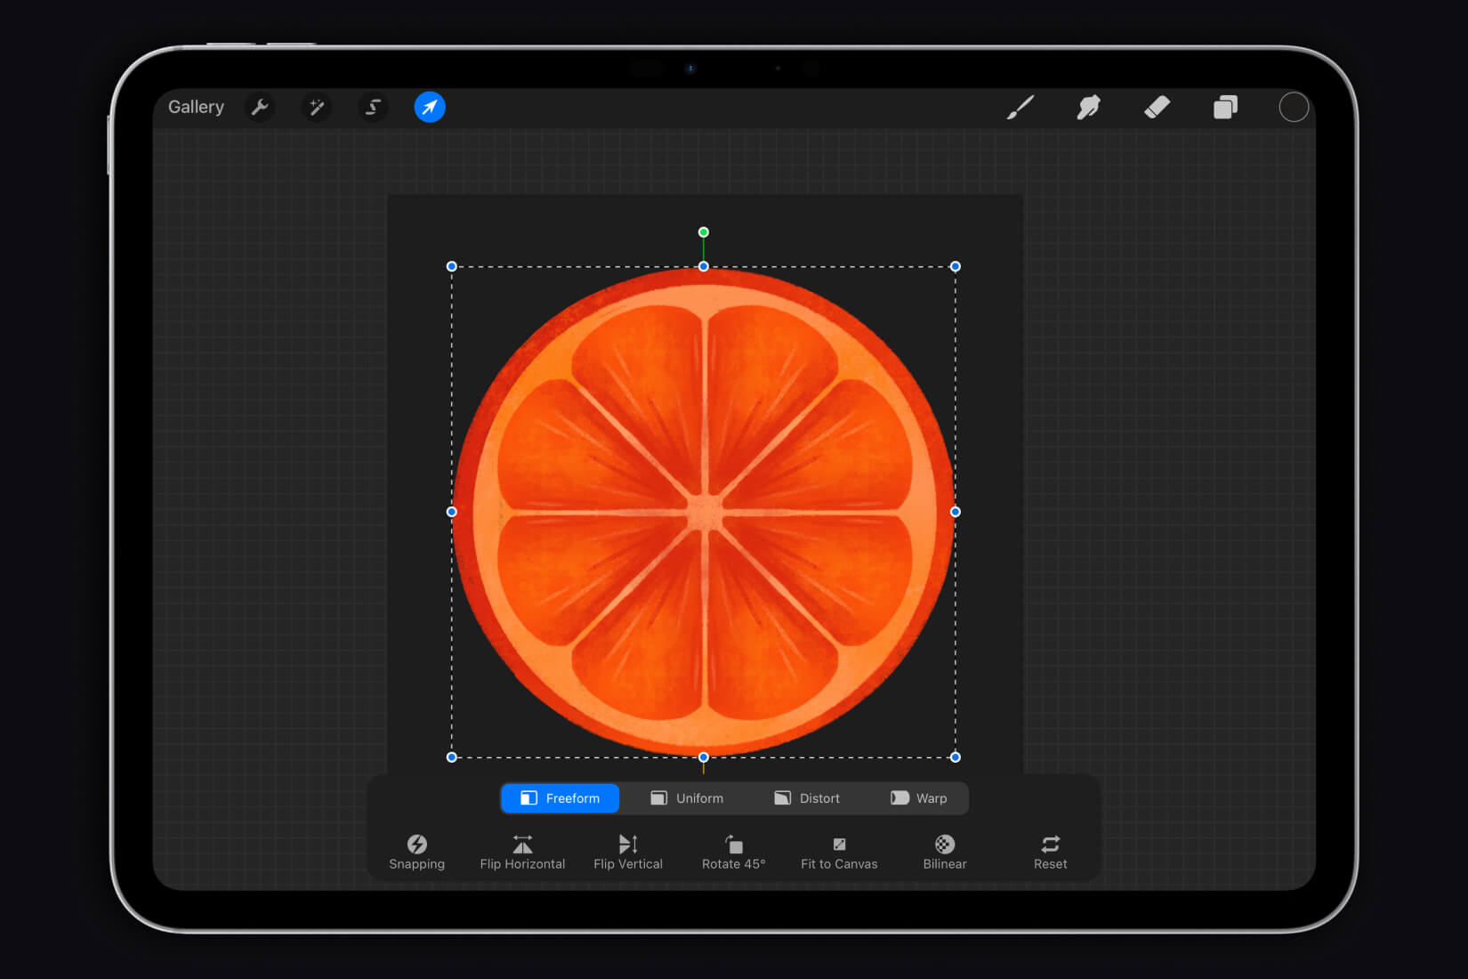Click the bottom-left transform corner handle

coord(452,757)
